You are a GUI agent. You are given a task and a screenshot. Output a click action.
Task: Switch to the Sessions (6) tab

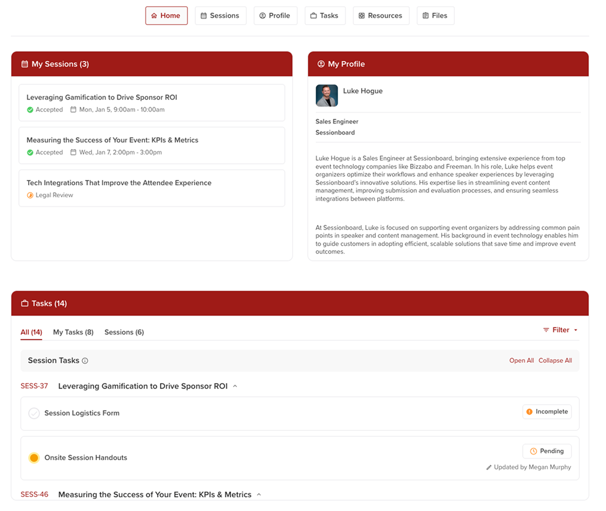coord(124,332)
